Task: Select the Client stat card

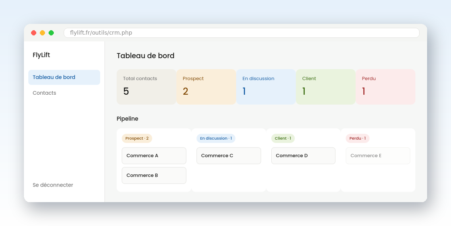Action: click(326, 87)
